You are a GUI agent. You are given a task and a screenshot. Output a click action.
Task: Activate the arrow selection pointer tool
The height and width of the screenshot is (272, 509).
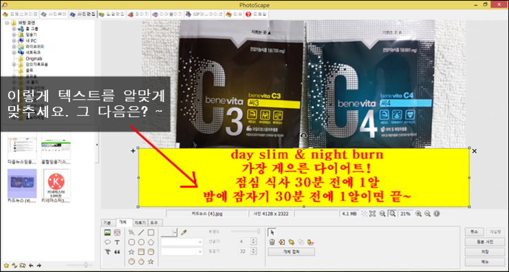[x=272, y=232]
